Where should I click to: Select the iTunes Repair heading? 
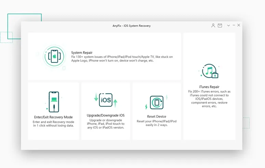[209, 87]
